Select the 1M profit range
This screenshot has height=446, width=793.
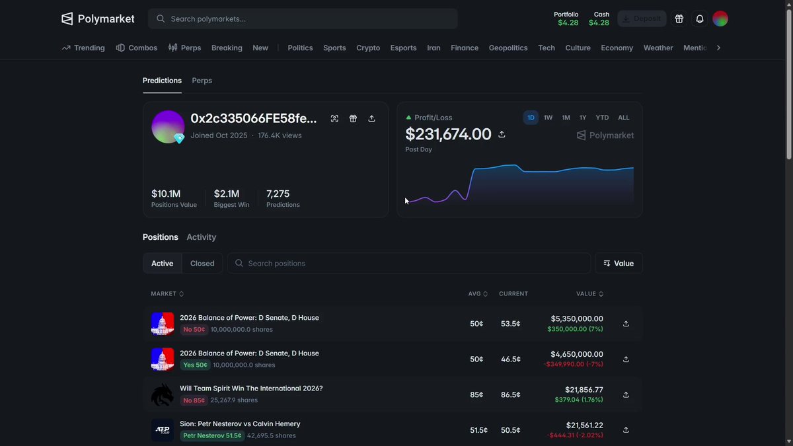tap(566, 118)
